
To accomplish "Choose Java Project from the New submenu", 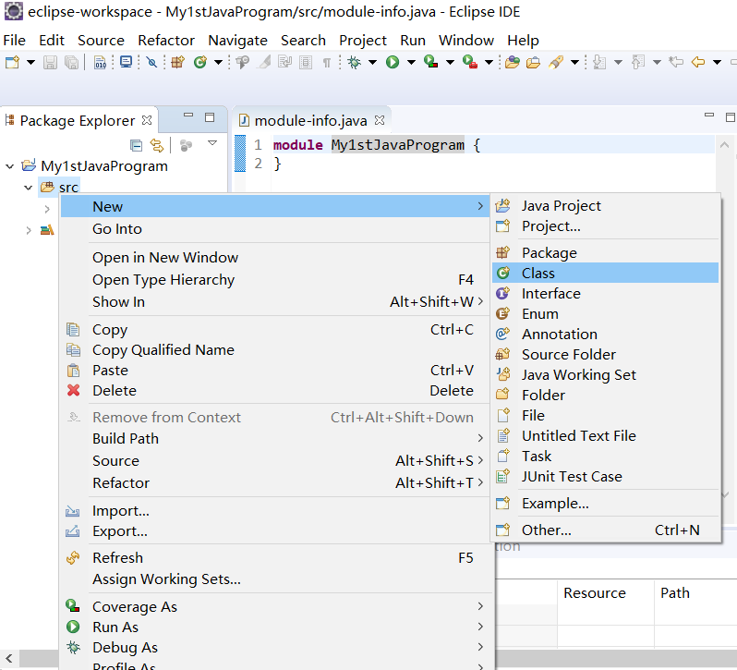I will coord(606,205).
